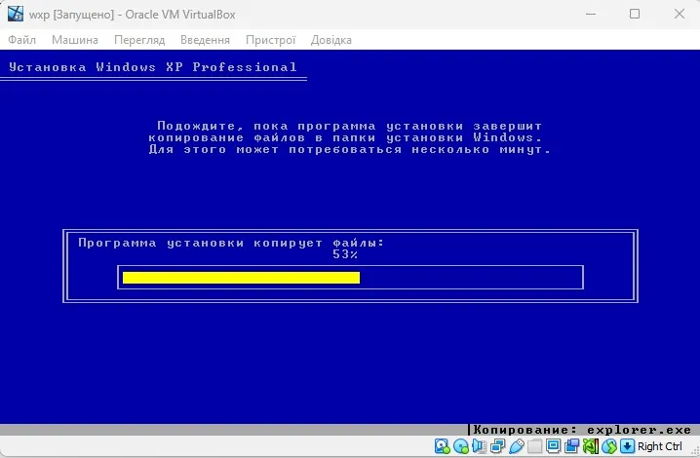The image size is (700, 458).
Task: Click the shared folders indicator icon
Action: pos(534,446)
